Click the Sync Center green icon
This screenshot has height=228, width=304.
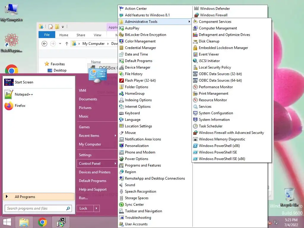point(121,205)
